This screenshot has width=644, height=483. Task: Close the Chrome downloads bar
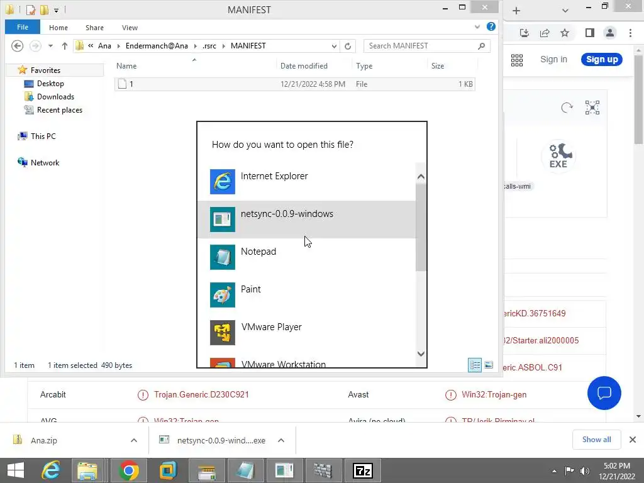tap(633, 440)
